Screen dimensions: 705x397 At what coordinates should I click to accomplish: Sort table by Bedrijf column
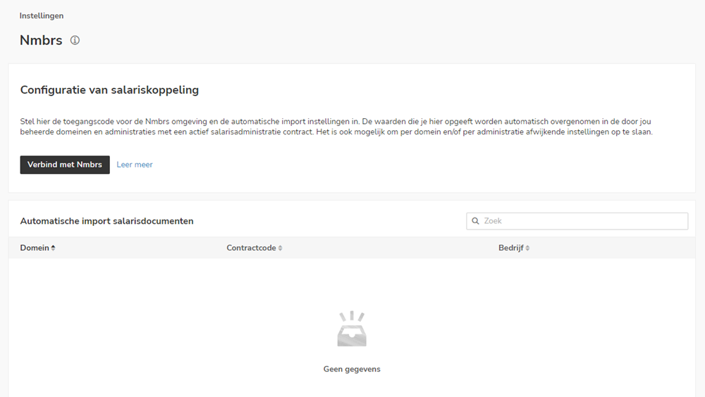point(514,248)
